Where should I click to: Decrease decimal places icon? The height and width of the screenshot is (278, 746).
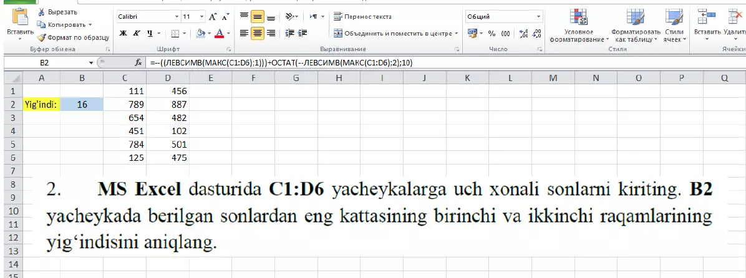pos(536,33)
